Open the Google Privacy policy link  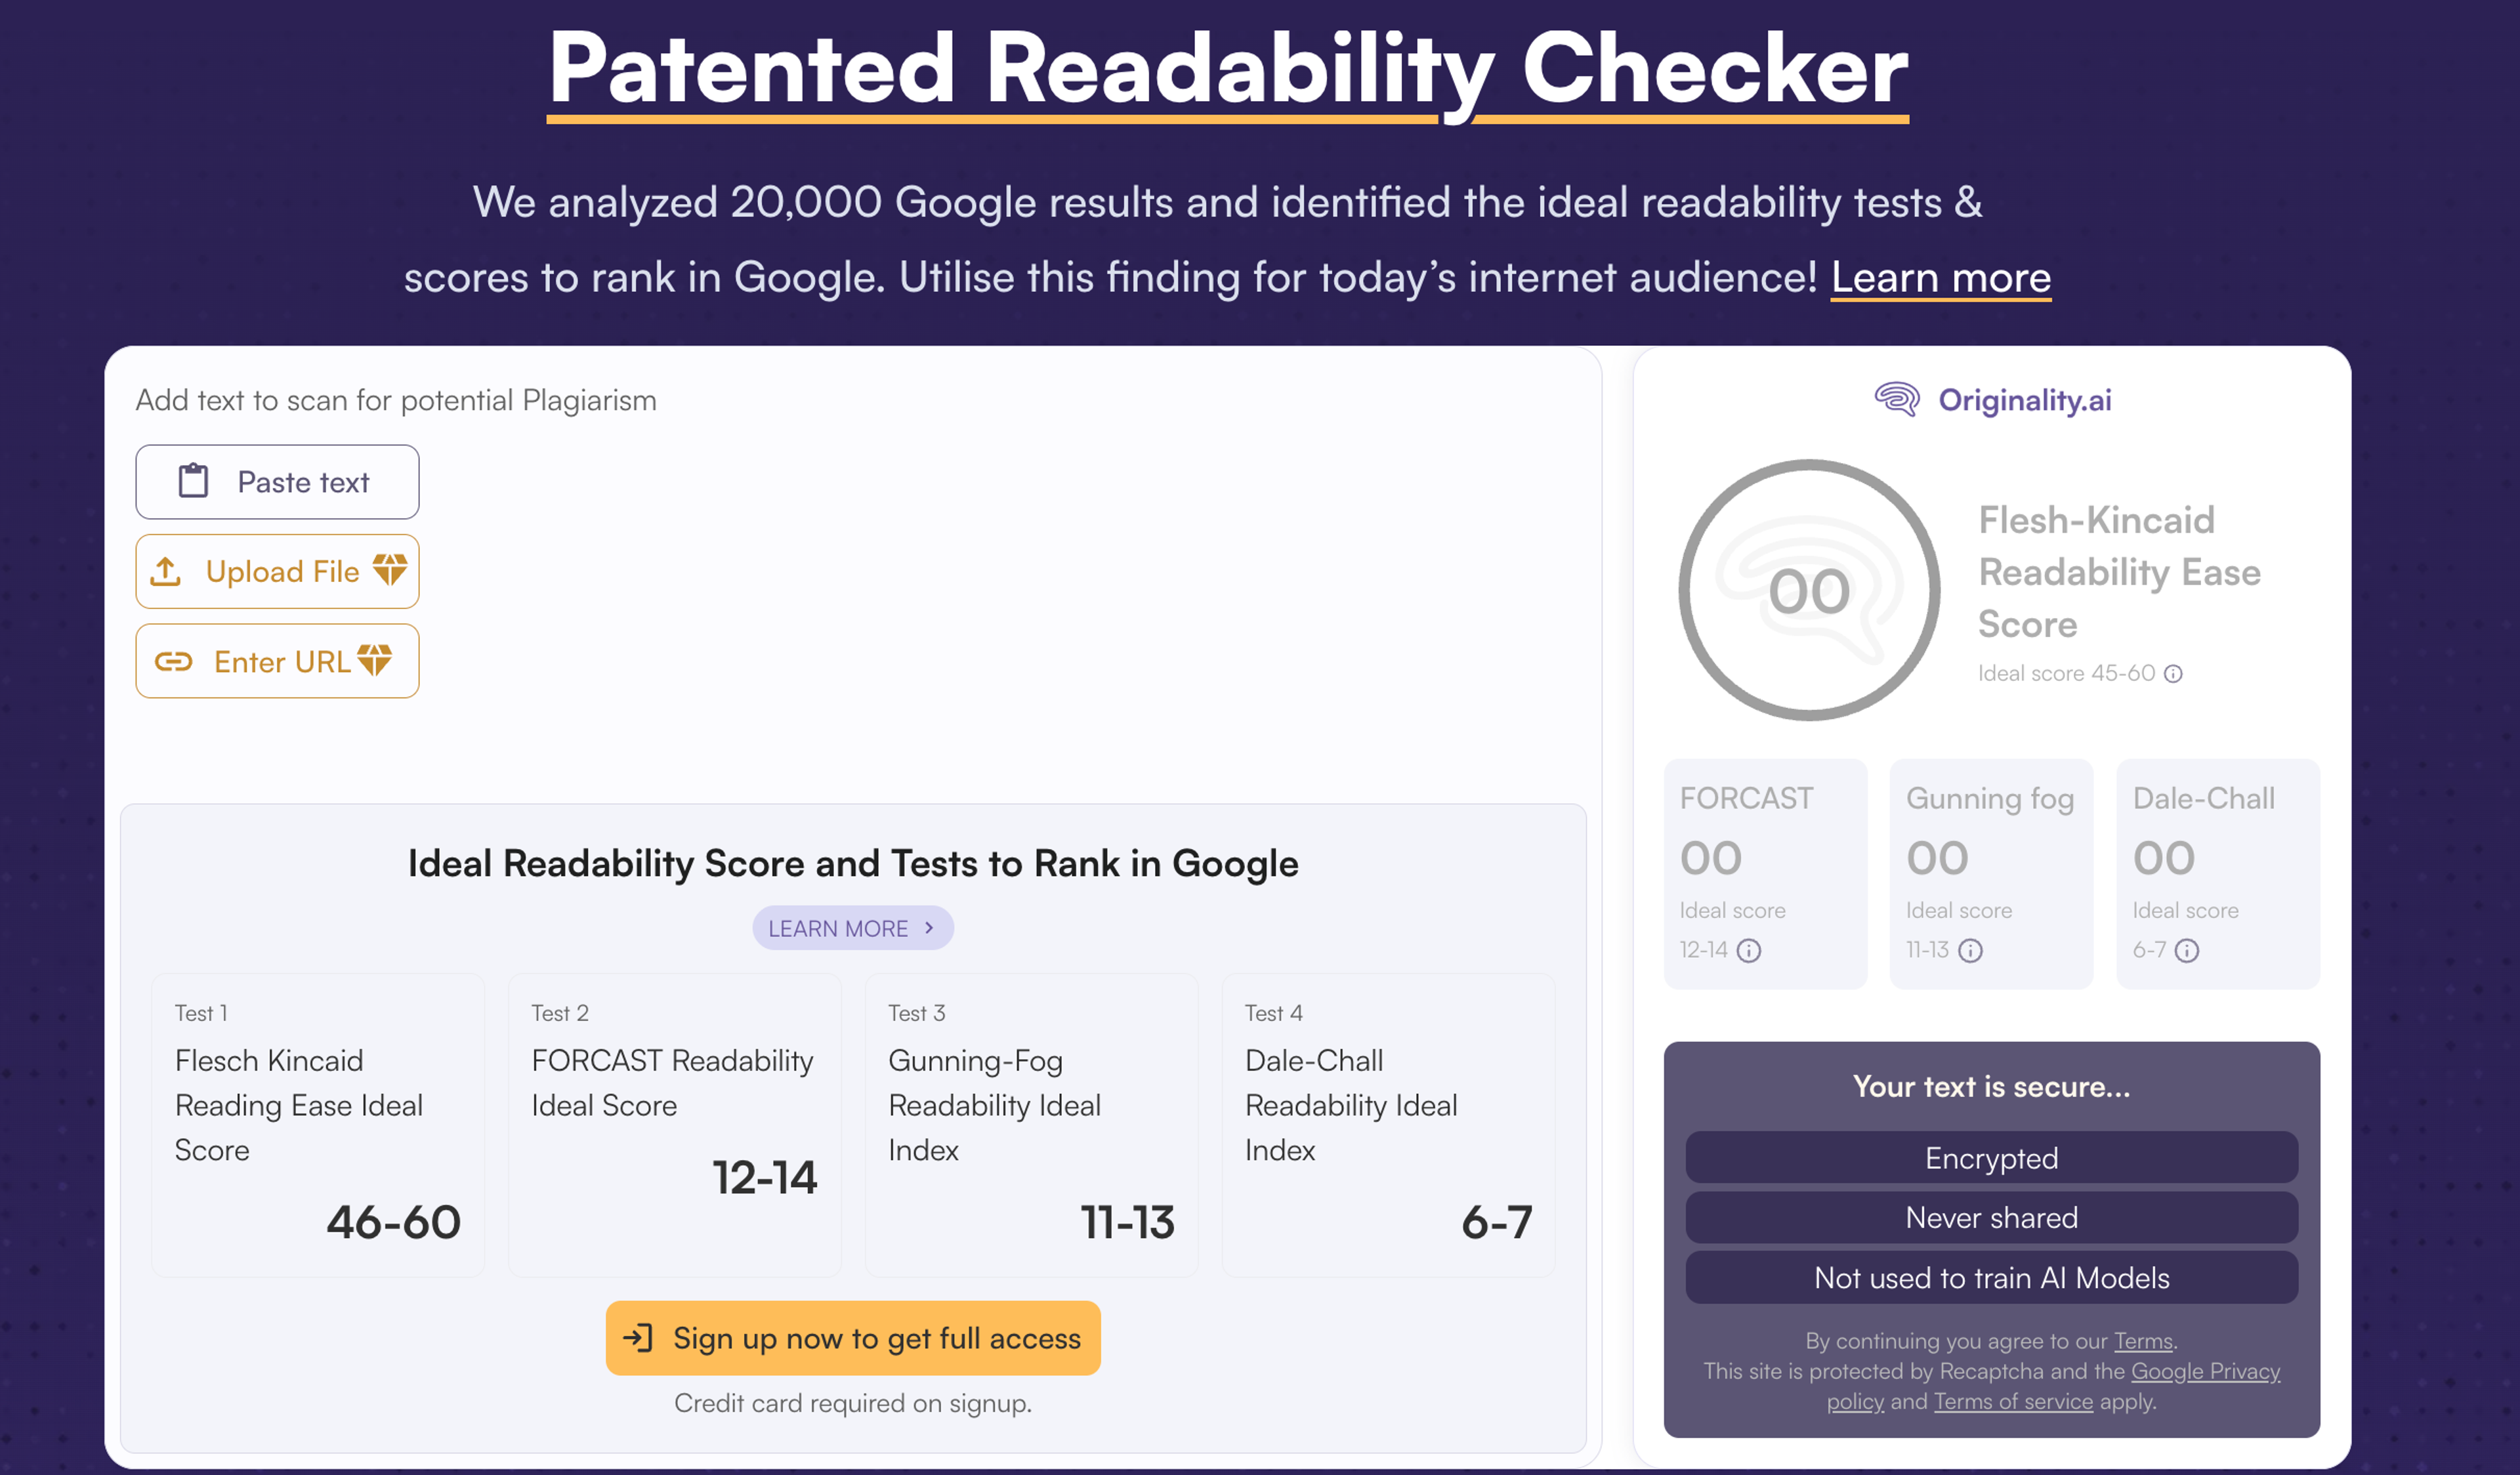pos(2205,1371)
